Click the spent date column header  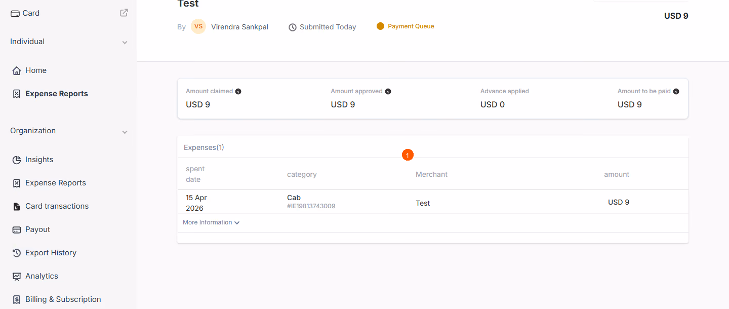(x=195, y=174)
